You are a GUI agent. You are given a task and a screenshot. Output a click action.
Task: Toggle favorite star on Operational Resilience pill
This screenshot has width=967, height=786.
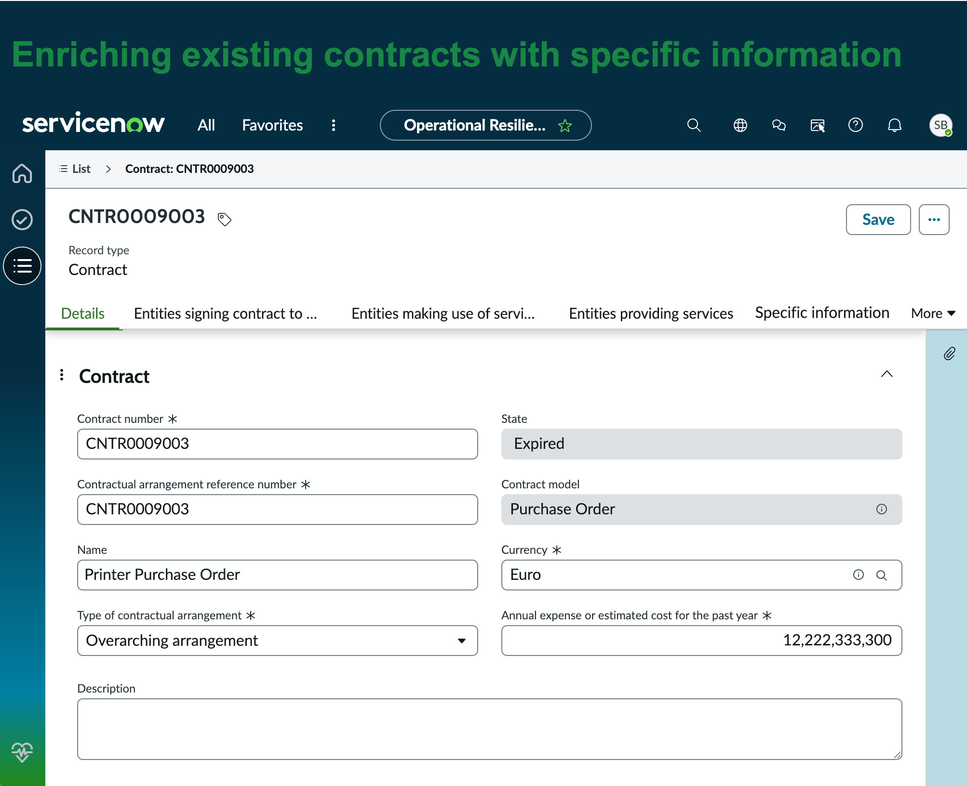565,126
